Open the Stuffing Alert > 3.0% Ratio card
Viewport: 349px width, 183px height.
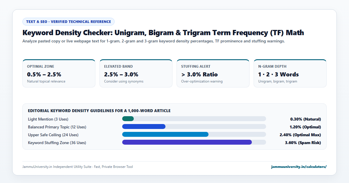tap(213, 73)
